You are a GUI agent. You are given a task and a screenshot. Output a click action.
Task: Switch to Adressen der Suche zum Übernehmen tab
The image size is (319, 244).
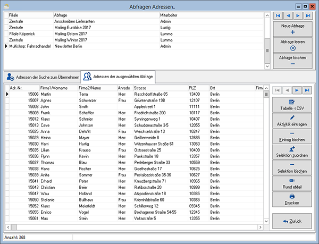(x=43, y=77)
